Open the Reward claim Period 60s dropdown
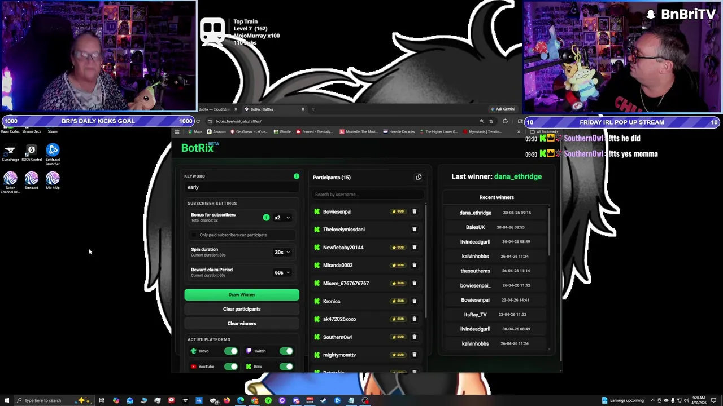The width and height of the screenshot is (723, 406). [x=282, y=273]
